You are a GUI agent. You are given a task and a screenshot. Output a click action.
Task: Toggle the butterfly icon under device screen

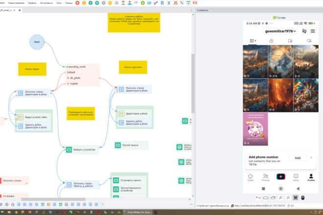pos(296,198)
